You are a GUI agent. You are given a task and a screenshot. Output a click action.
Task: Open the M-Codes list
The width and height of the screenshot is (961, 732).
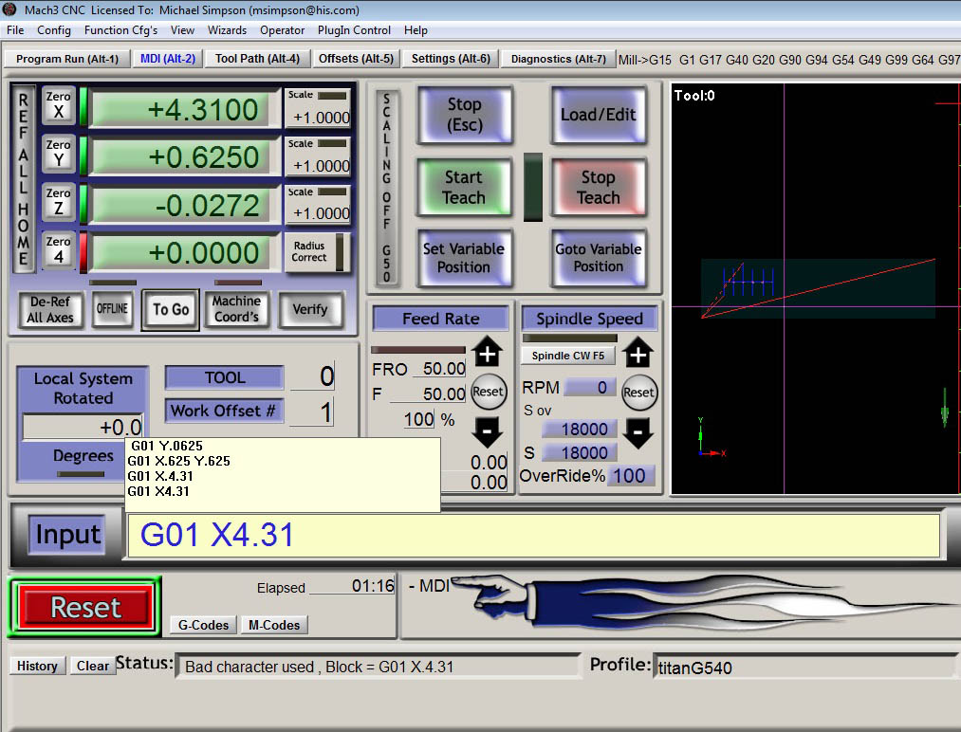coord(274,625)
